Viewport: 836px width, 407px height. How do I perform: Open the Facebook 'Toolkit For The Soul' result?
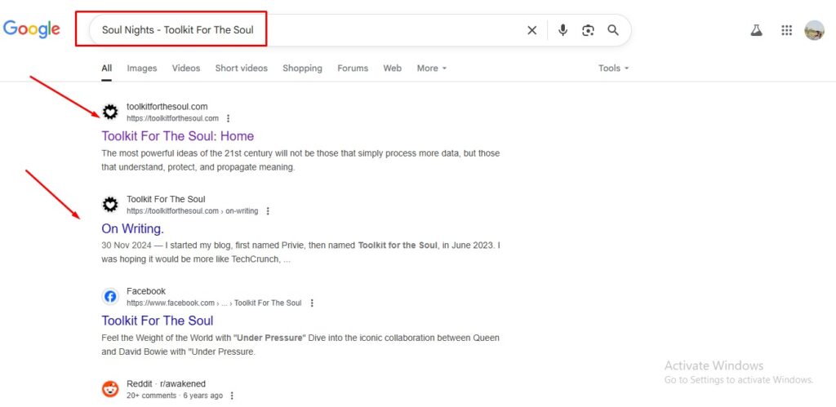click(158, 321)
